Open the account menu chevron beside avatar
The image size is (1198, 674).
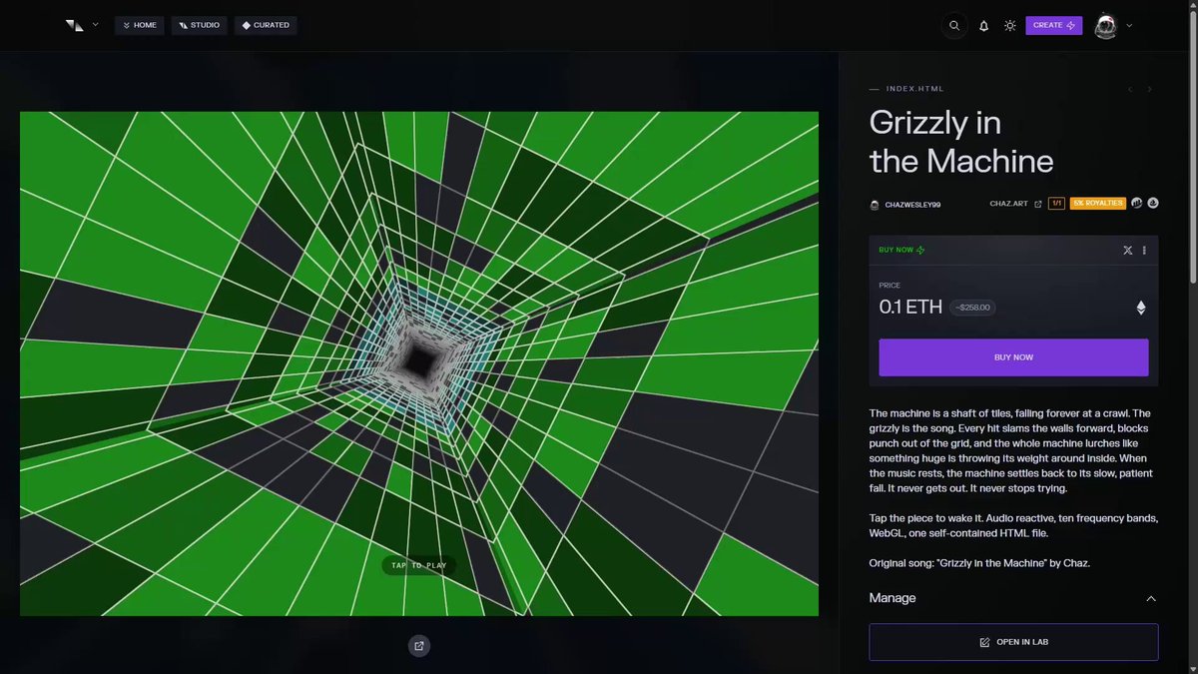[1129, 25]
